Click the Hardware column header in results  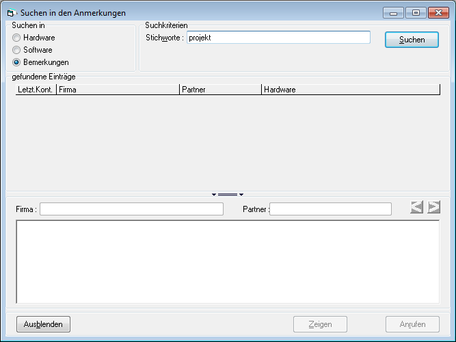pos(350,90)
